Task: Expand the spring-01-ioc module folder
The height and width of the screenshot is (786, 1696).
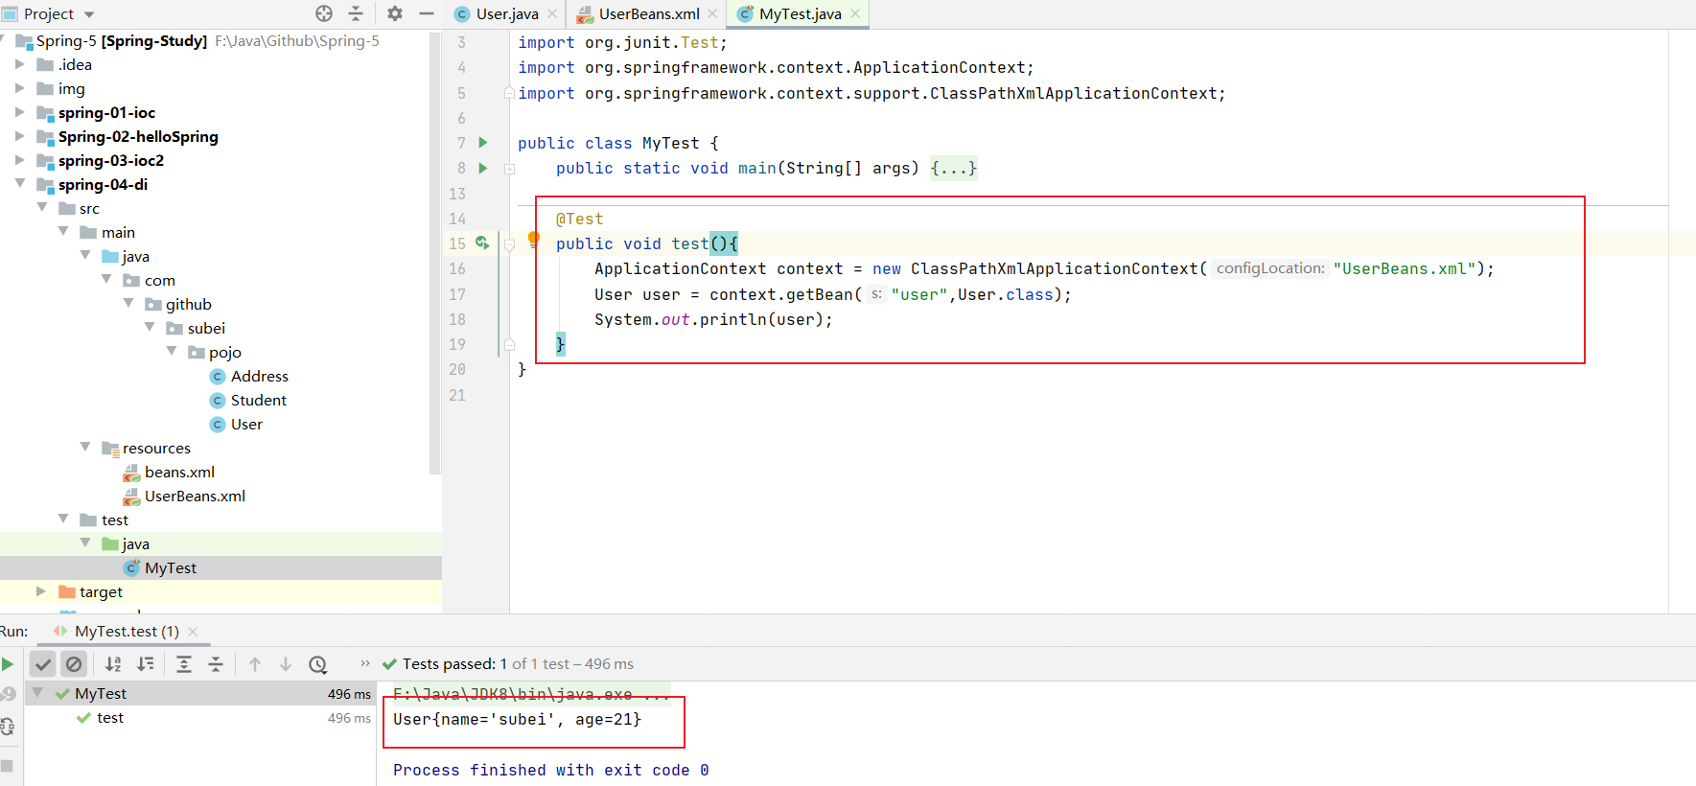Action: click(20, 112)
